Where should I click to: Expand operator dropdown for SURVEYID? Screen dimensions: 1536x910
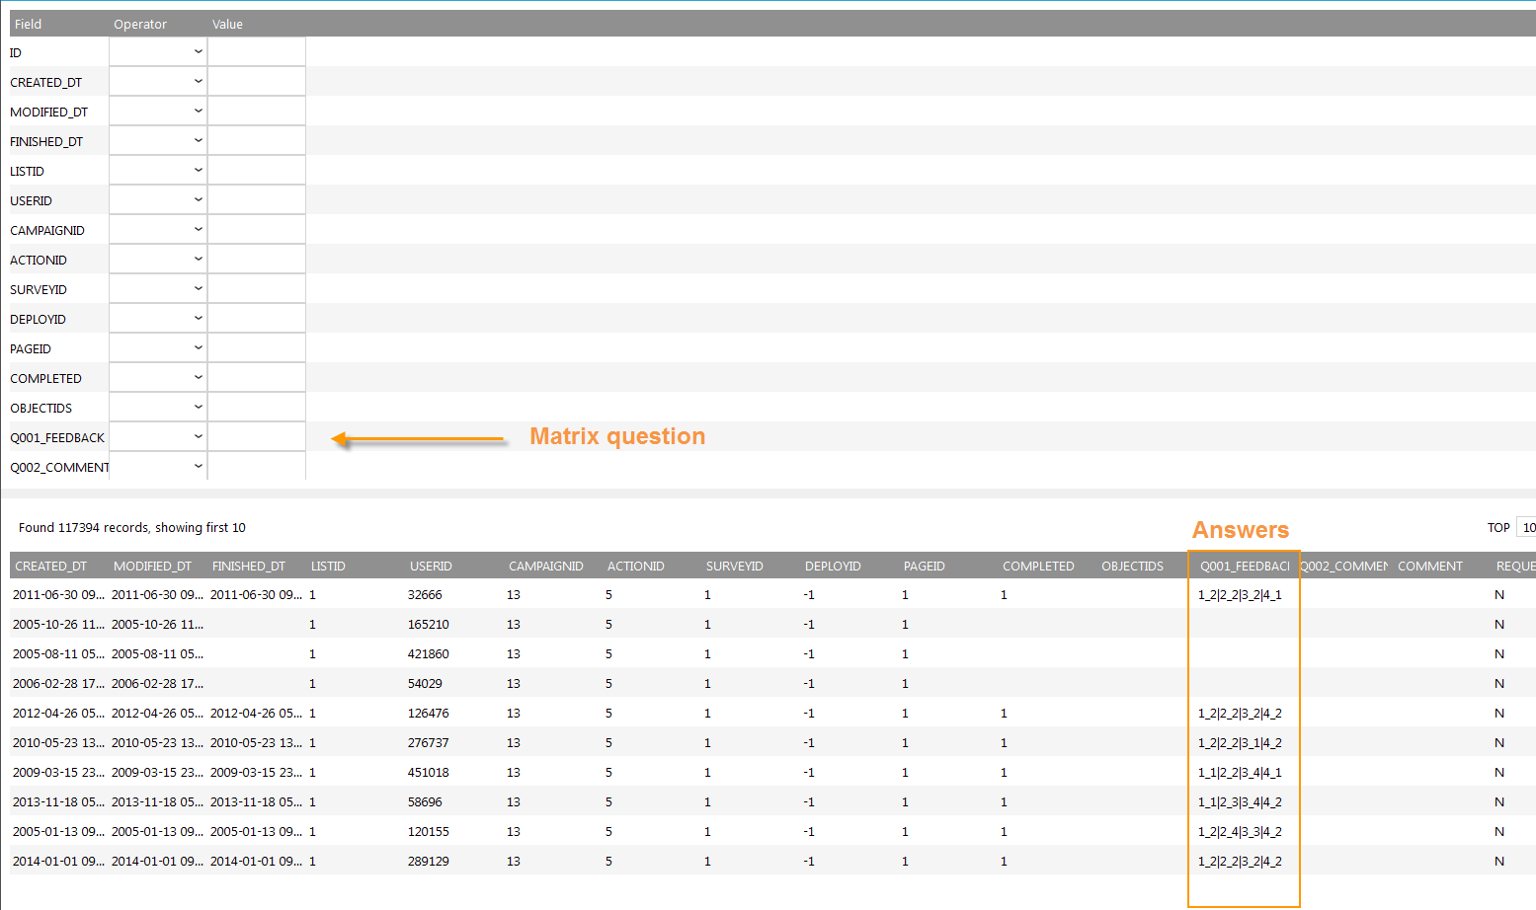(x=158, y=289)
